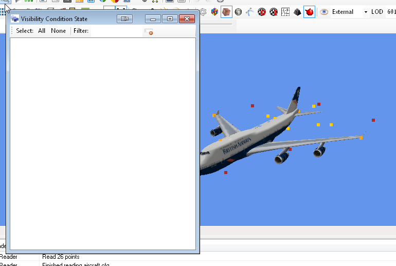Image resolution: width=396 pixels, height=266 pixels.
Task: Clear the filter using the red minus icon
Action: [149, 32]
